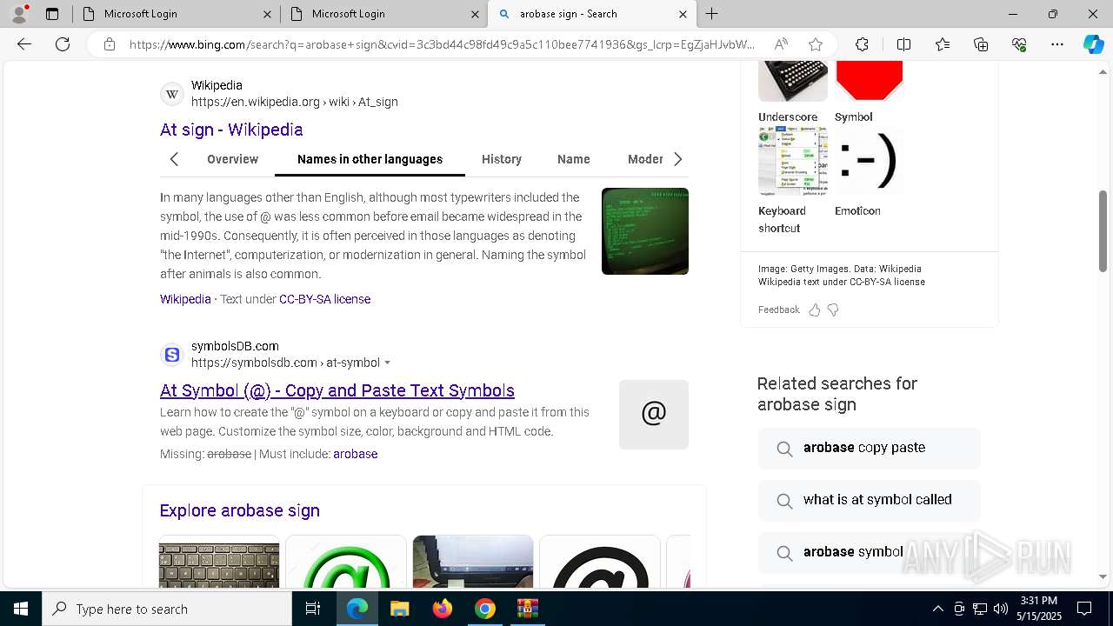View site information lock icon
Screen dimensions: 1113x626
110,44
